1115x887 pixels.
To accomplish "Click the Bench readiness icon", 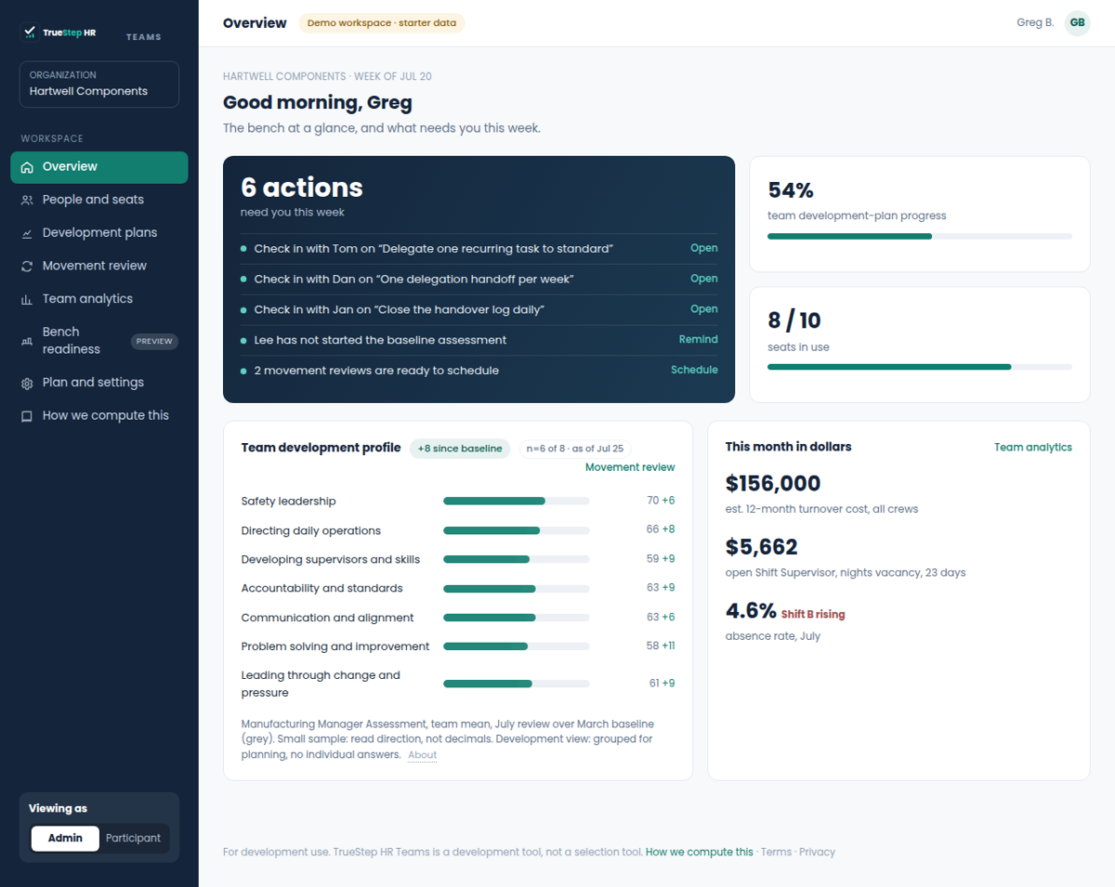I will pos(27,341).
